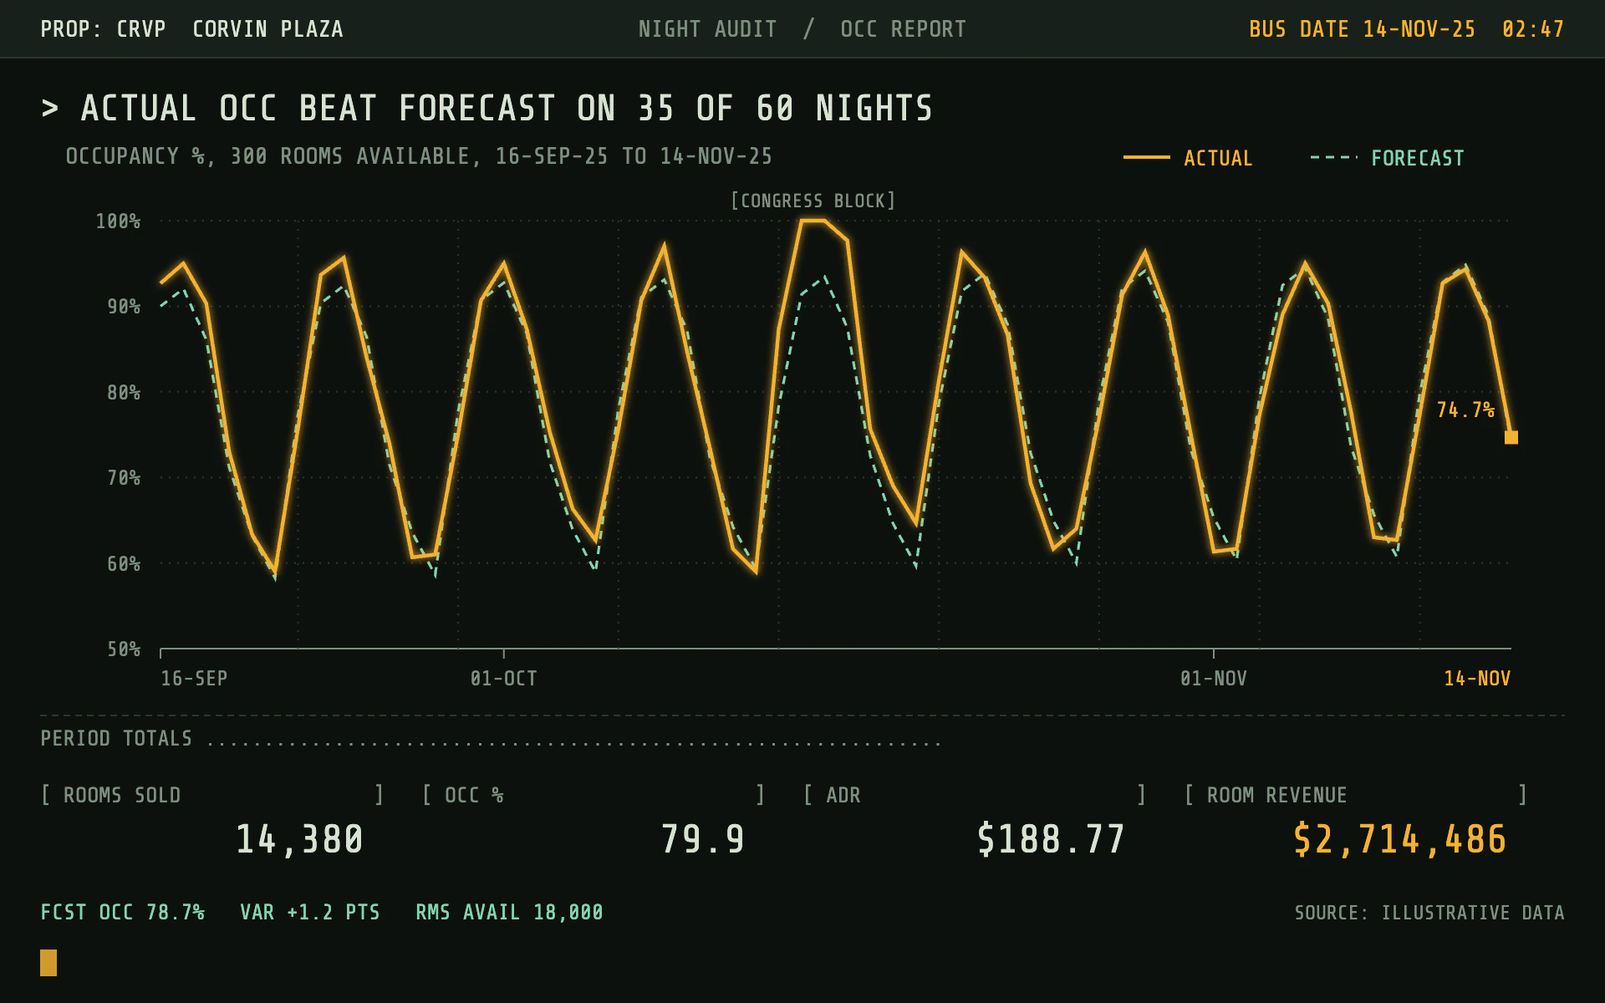1605x1003 pixels.
Task: Open the OCC REPORT breadcrumb
Action: pos(903,29)
